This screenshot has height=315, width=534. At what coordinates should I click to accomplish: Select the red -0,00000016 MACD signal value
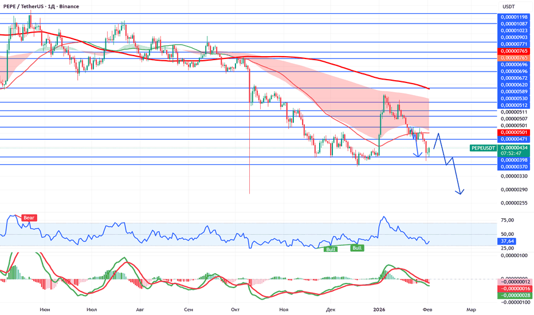coord(513,289)
